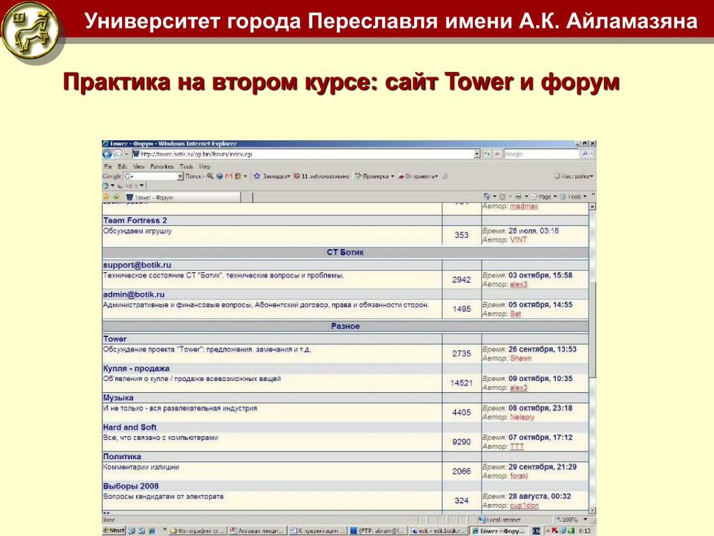Click post count 2942
Image resolution: width=714 pixels, height=536 pixels.
coord(462,279)
